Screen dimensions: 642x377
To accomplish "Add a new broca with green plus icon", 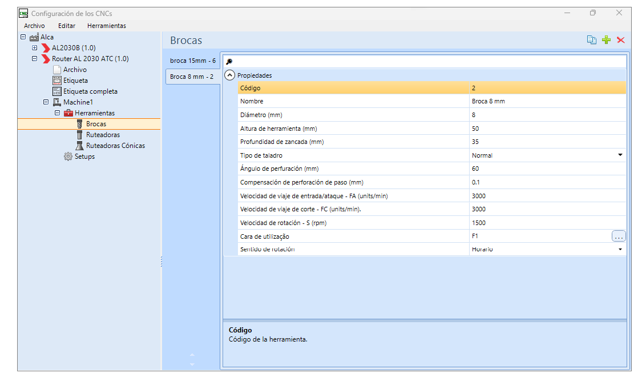I will (x=607, y=40).
